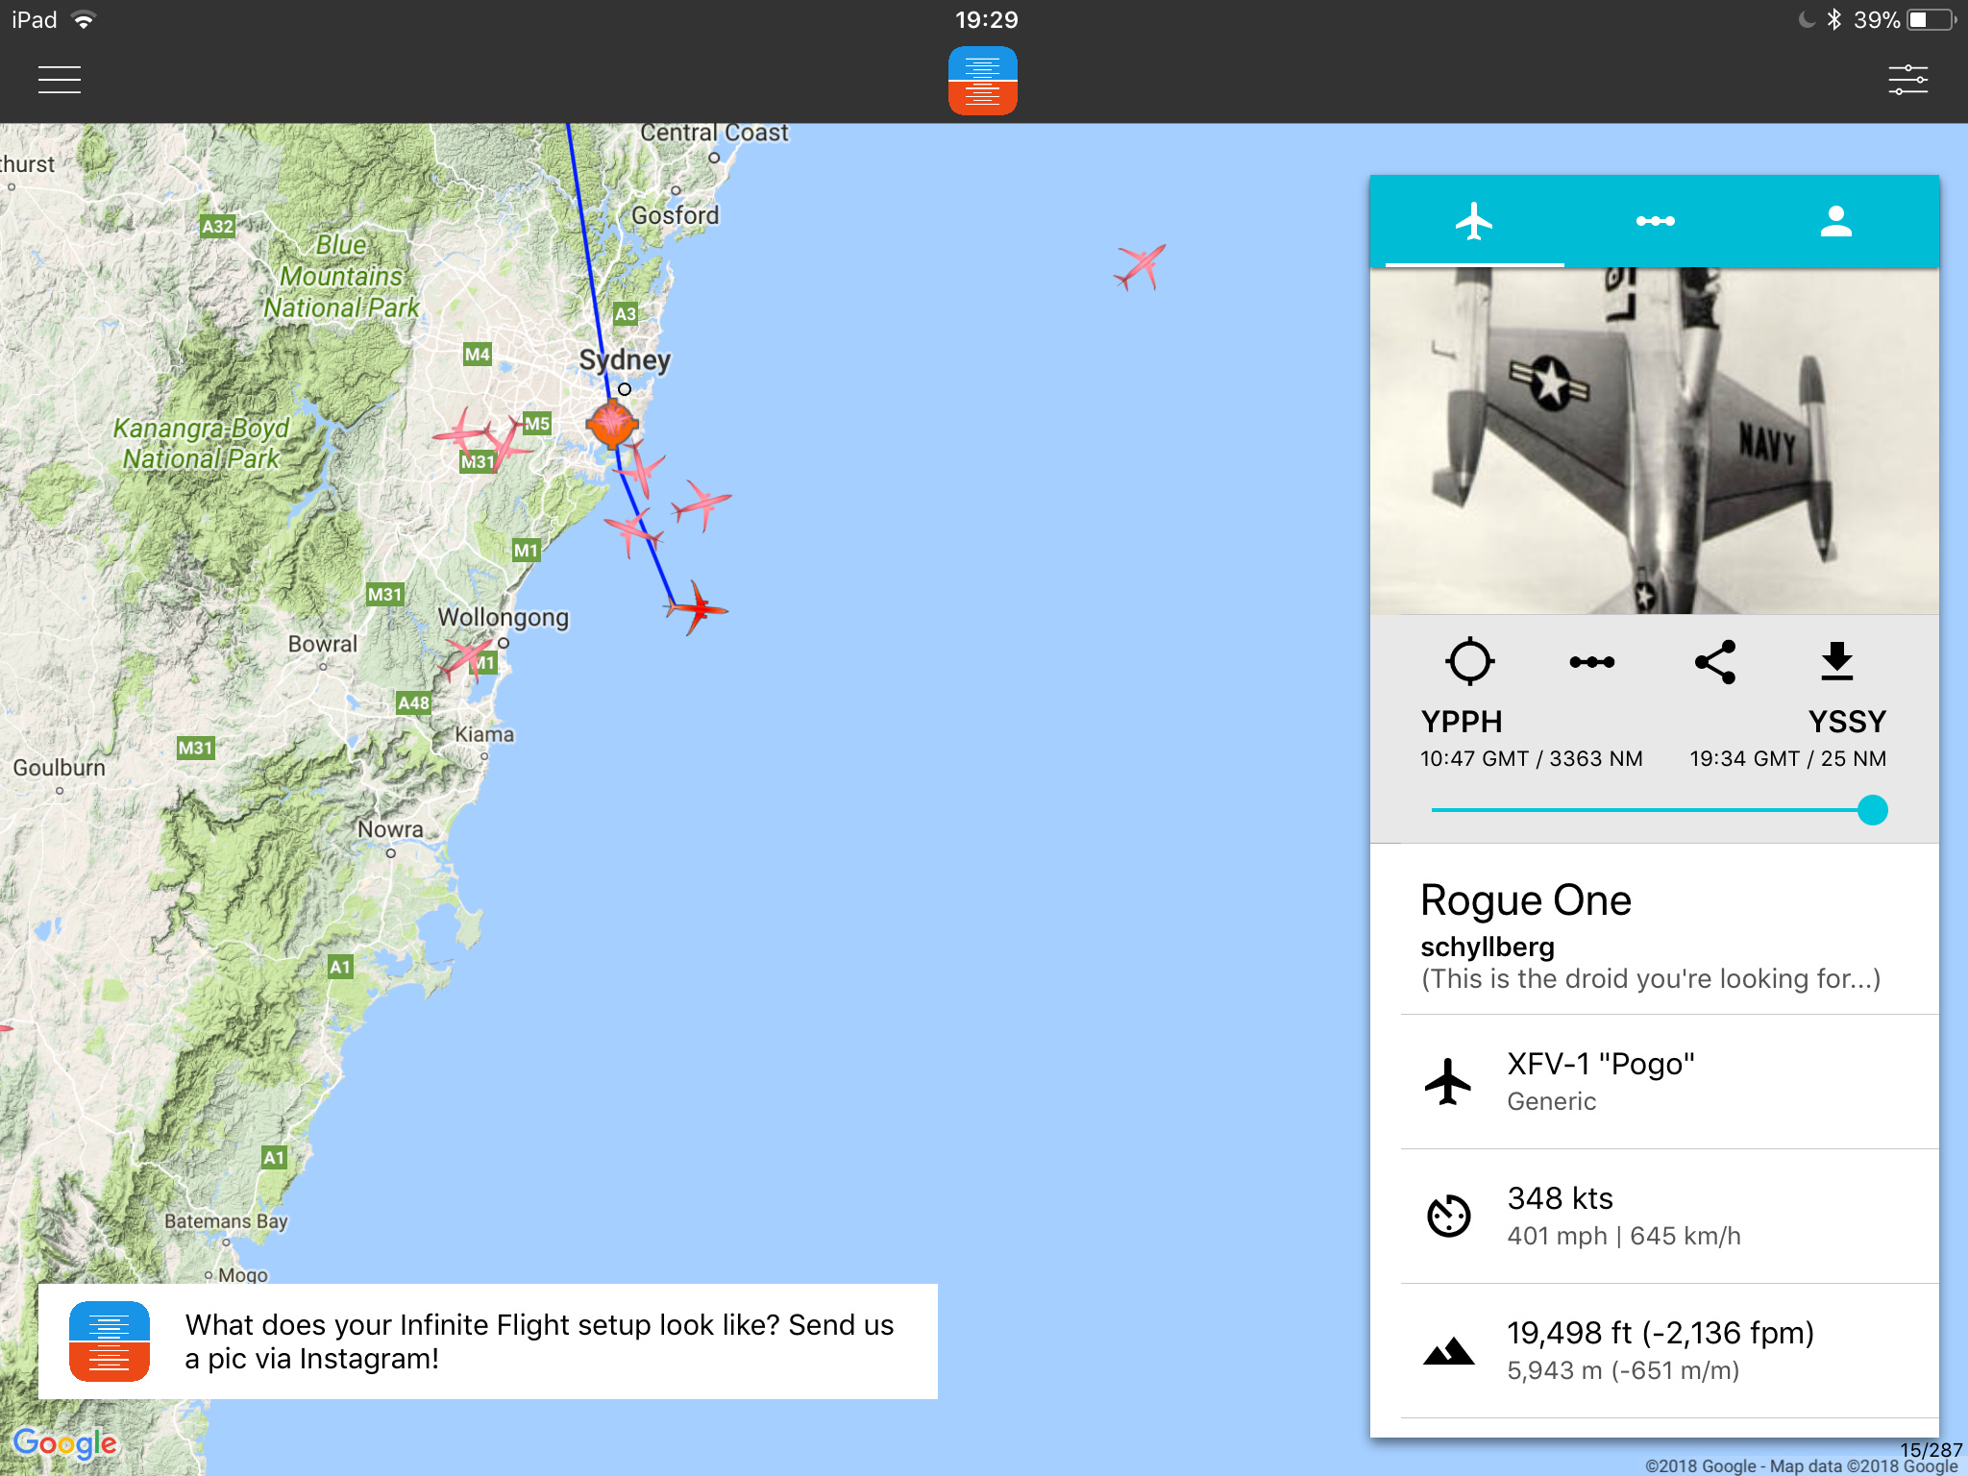This screenshot has height=1476, width=1968.
Task: Open the pilot profile tab
Action: pos(1835,222)
